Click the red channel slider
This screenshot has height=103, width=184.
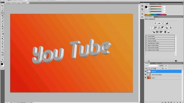[156, 7]
